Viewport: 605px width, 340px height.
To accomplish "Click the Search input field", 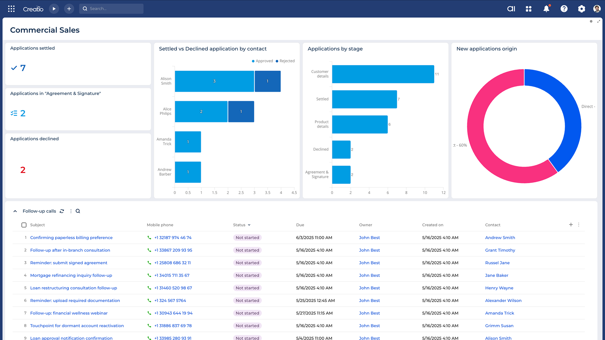I will 111,9.
